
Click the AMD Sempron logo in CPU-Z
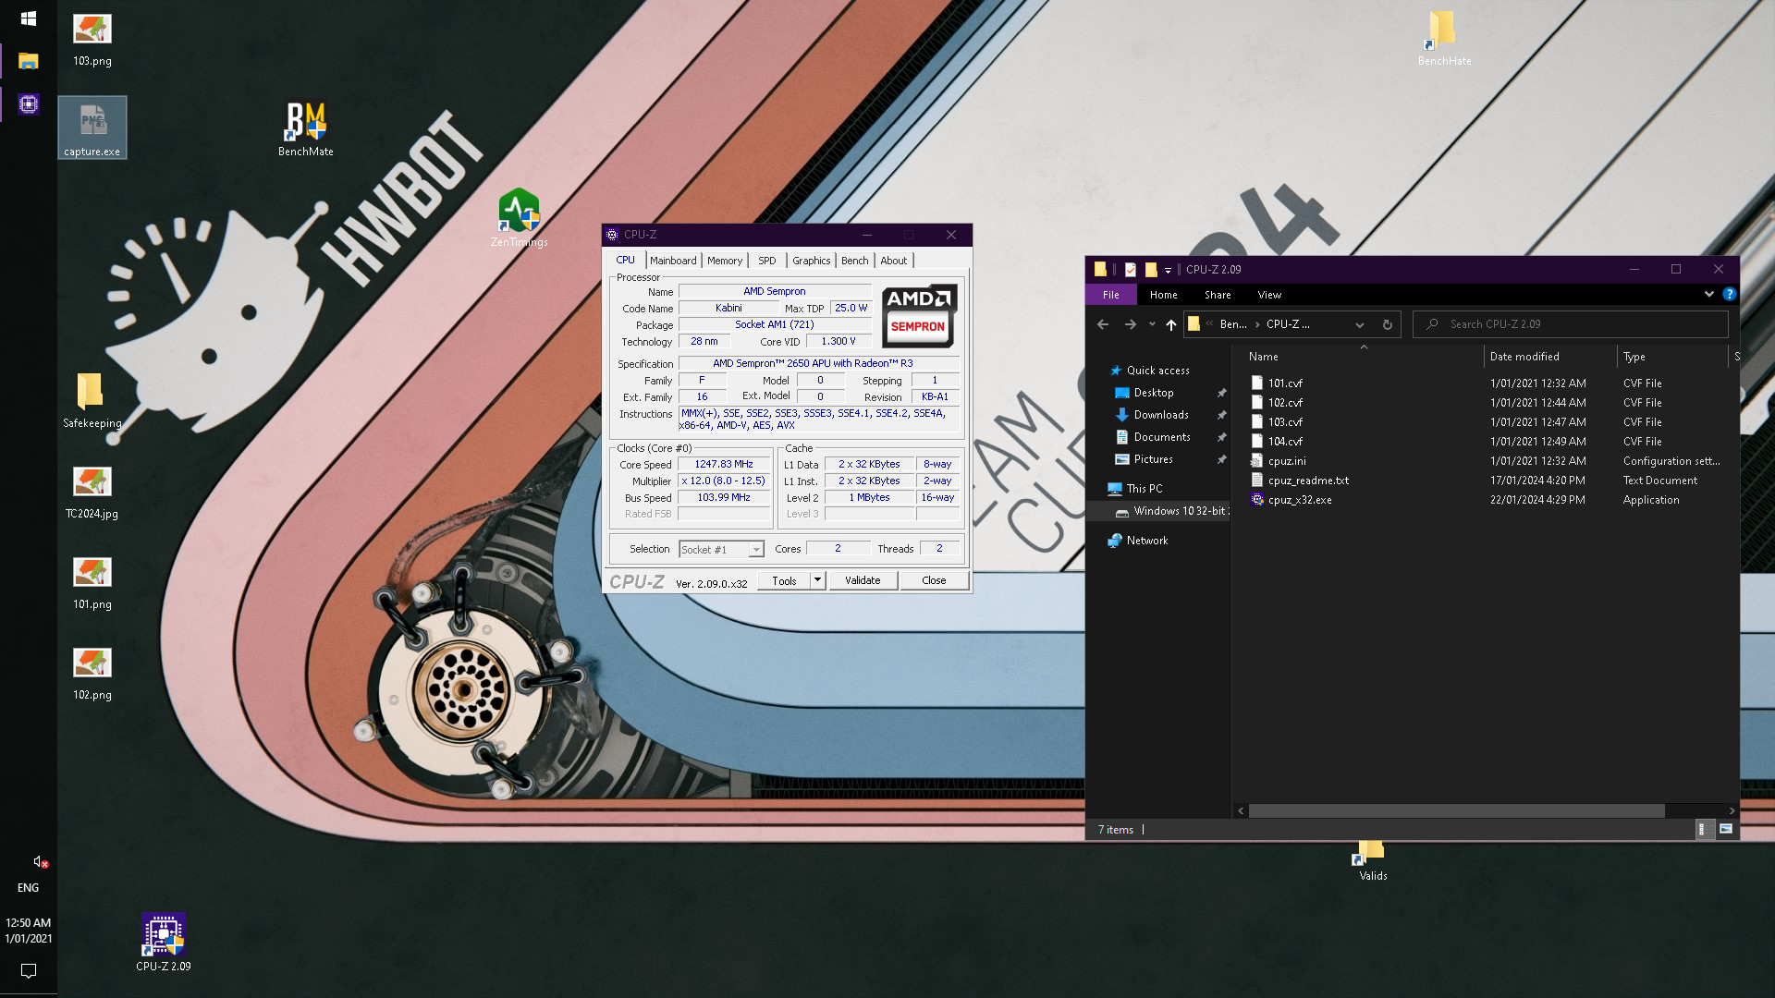point(918,316)
